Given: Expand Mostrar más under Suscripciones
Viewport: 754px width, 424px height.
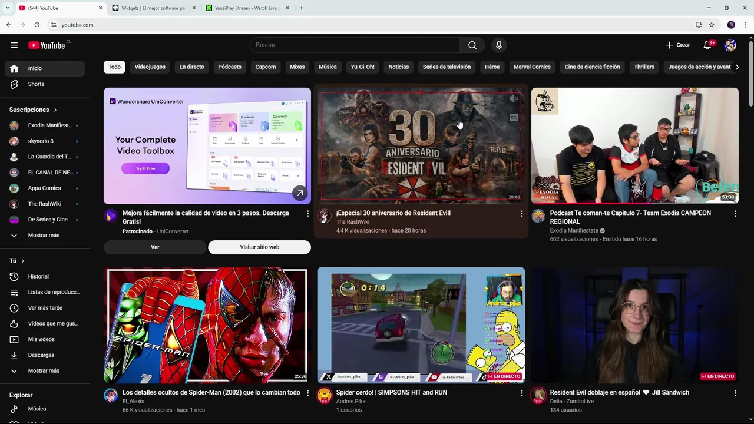Looking at the screenshot, I should (45, 236).
